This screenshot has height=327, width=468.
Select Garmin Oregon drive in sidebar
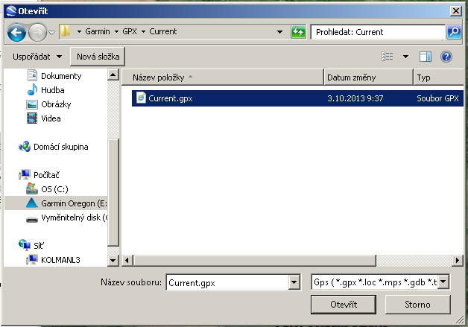click(x=73, y=203)
